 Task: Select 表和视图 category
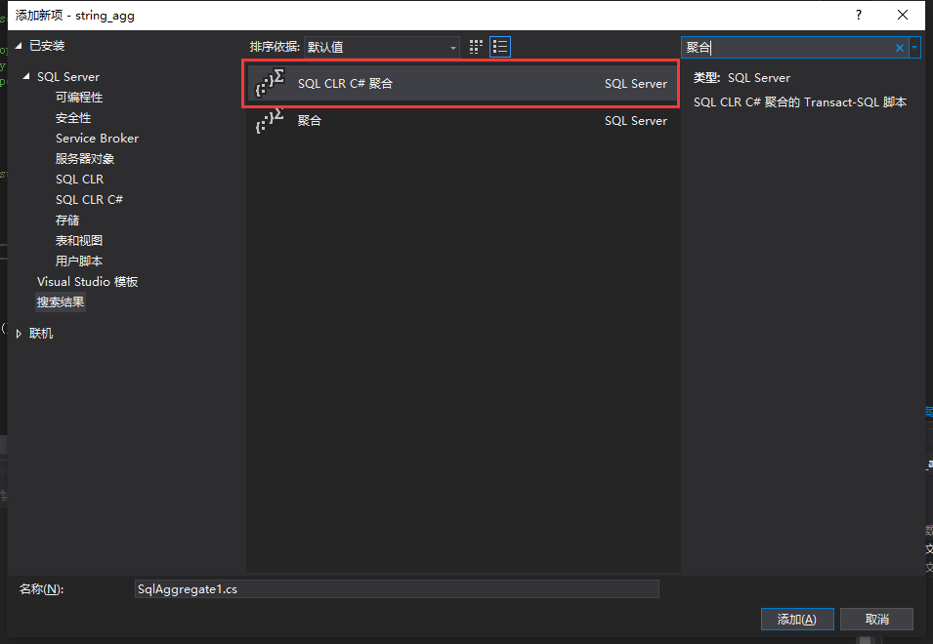tap(79, 241)
